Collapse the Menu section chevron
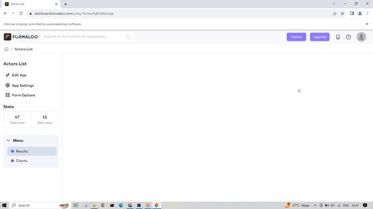The width and height of the screenshot is (373, 209). pyautogui.click(x=8, y=140)
